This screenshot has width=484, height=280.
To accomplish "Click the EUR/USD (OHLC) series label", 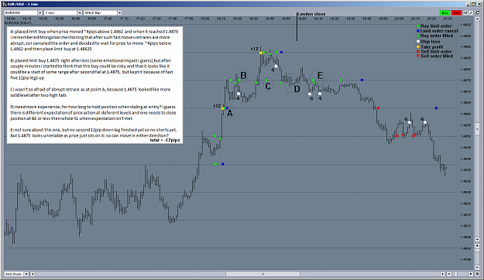I will pos(18,23).
